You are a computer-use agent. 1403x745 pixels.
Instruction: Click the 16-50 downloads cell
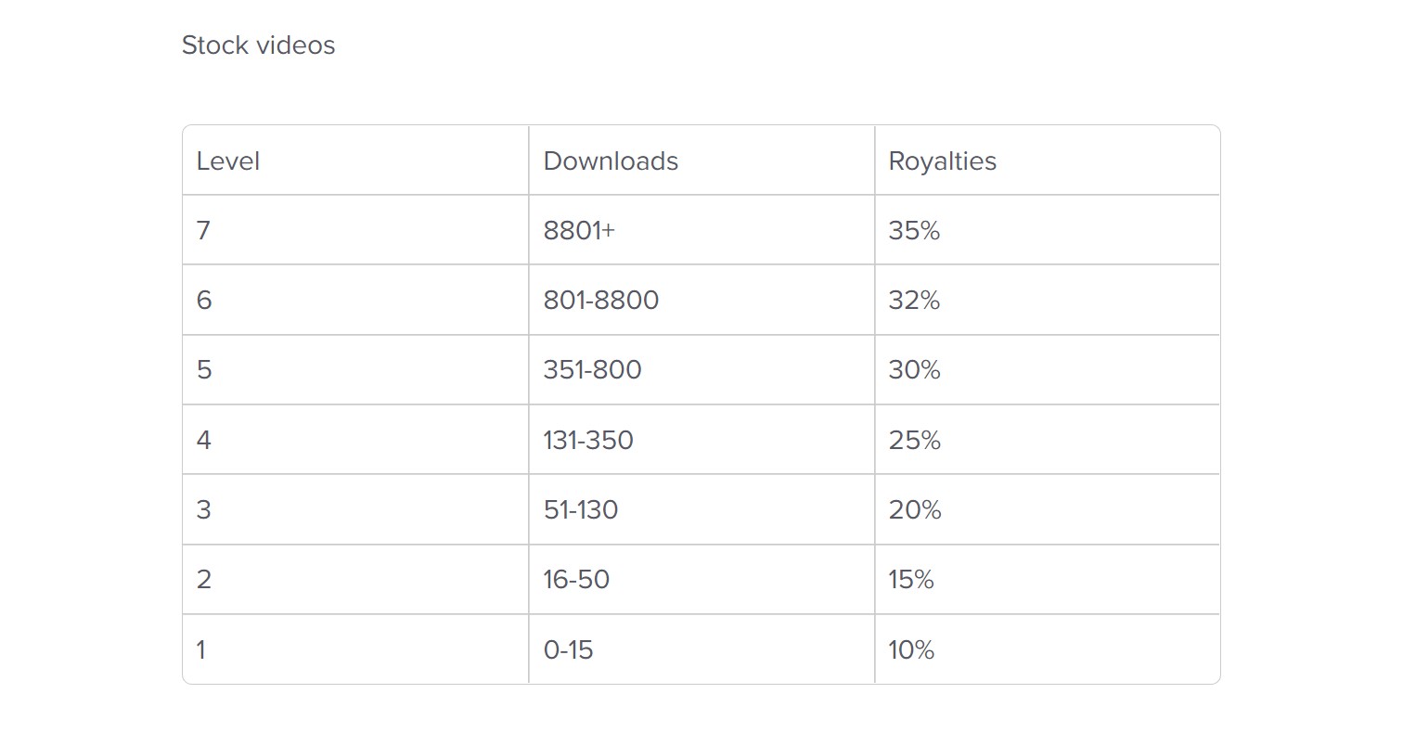(576, 580)
